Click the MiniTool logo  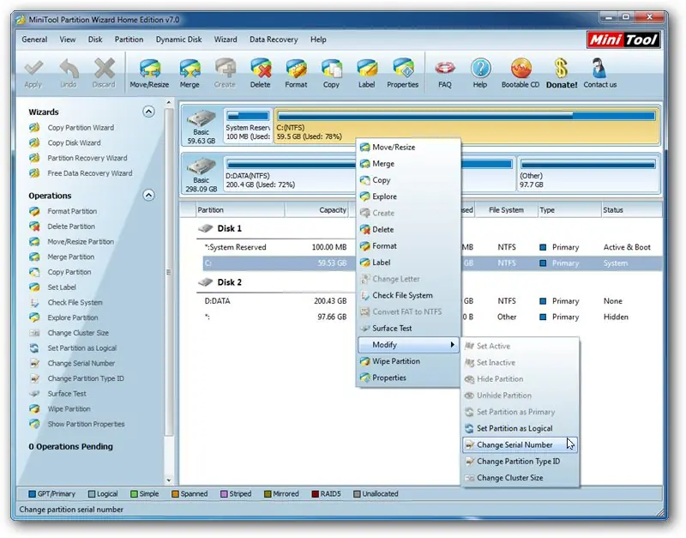point(623,39)
